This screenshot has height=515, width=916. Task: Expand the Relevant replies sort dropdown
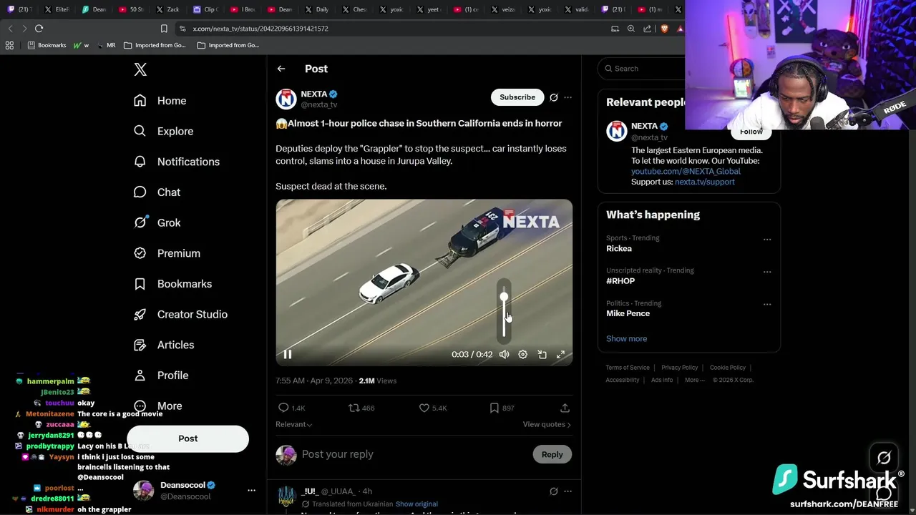(293, 424)
